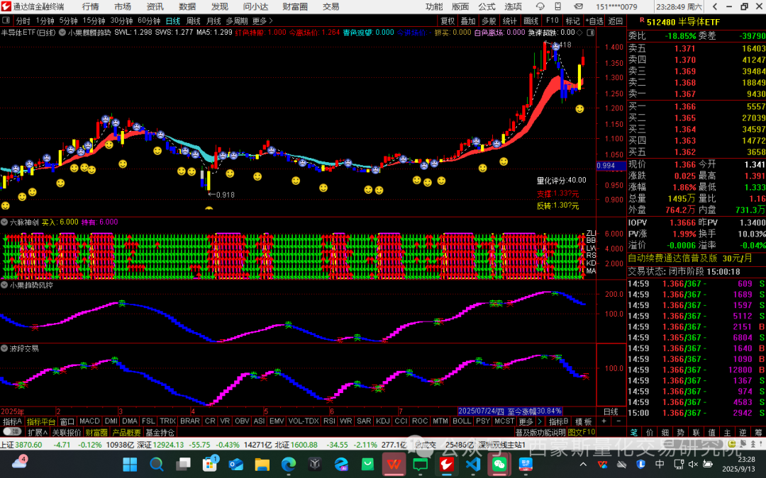Image resolution: width=766 pixels, height=478 pixels.
Task: Click F10 company info button
Action: (552, 21)
